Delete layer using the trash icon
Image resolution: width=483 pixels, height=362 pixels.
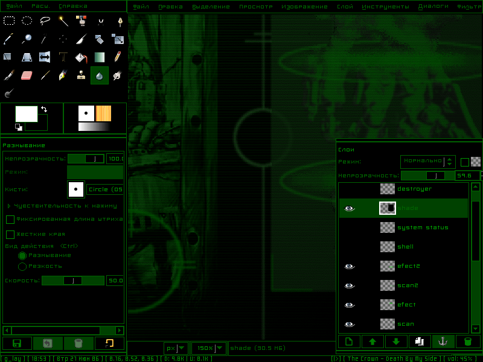467,341
